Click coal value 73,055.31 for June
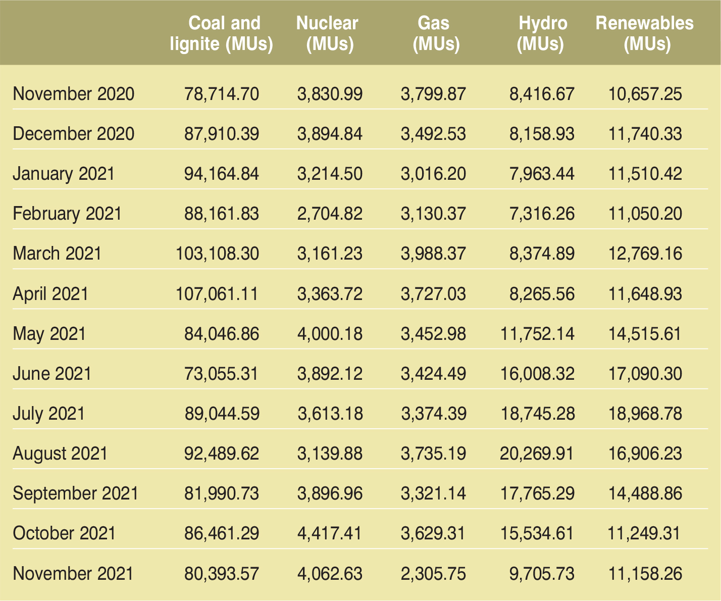The height and width of the screenshot is (601, 721). pyautogui.click(x=221, y=374)
